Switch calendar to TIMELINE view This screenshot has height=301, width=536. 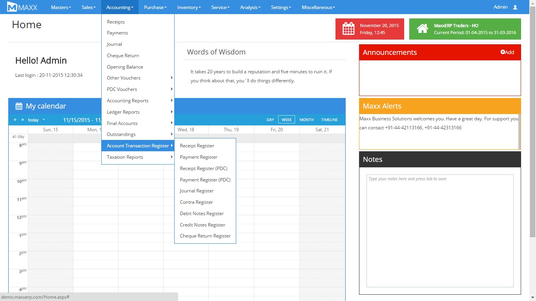point(329,120)
